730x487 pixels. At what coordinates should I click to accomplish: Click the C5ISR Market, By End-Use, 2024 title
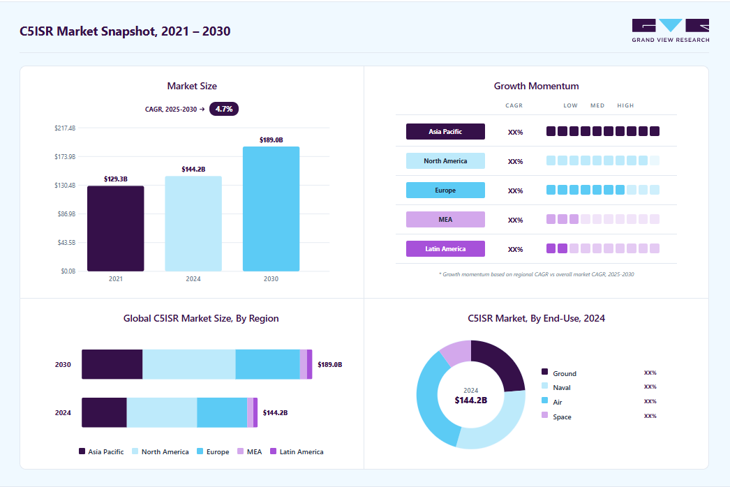click(x=536, y=318)
